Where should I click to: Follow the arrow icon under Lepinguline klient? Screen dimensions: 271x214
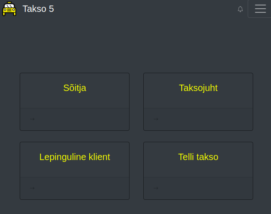click(32, 188)
